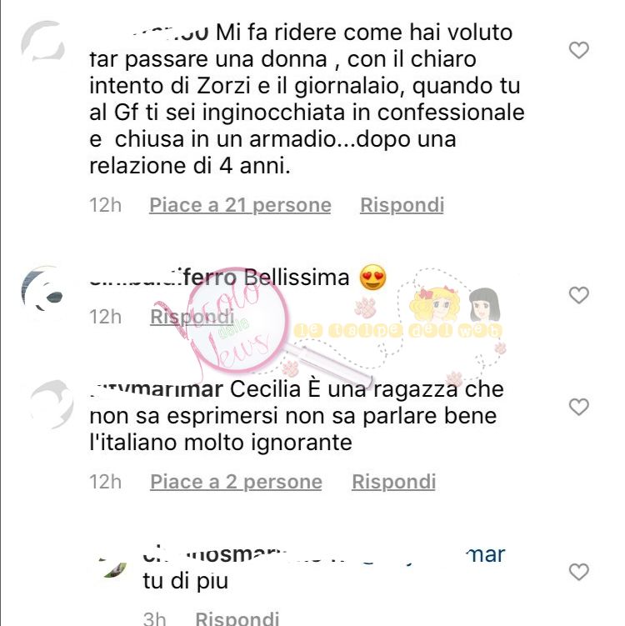Click the "le talpe del web" watermark
Image resolution: width=625 pixels, height=626 pixels.
[x=397, y=331]
